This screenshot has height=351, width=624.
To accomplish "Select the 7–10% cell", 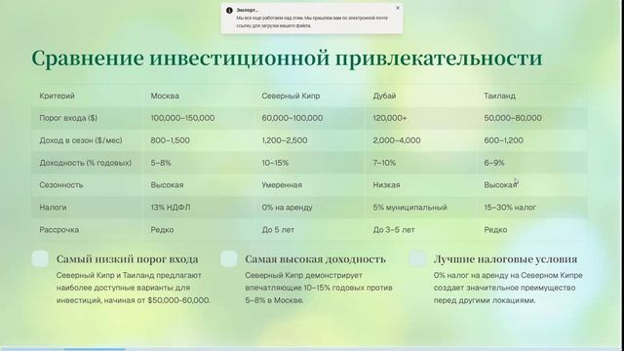I will (x=384, y=163).
